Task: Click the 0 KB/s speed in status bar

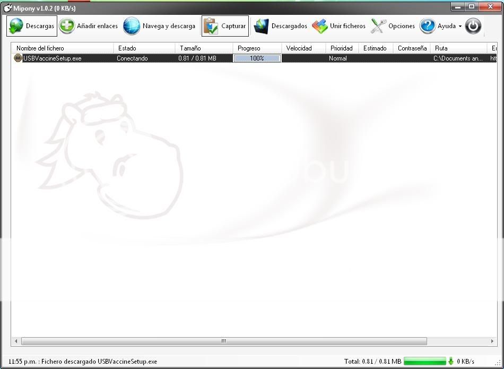Action: coord(465,361)
